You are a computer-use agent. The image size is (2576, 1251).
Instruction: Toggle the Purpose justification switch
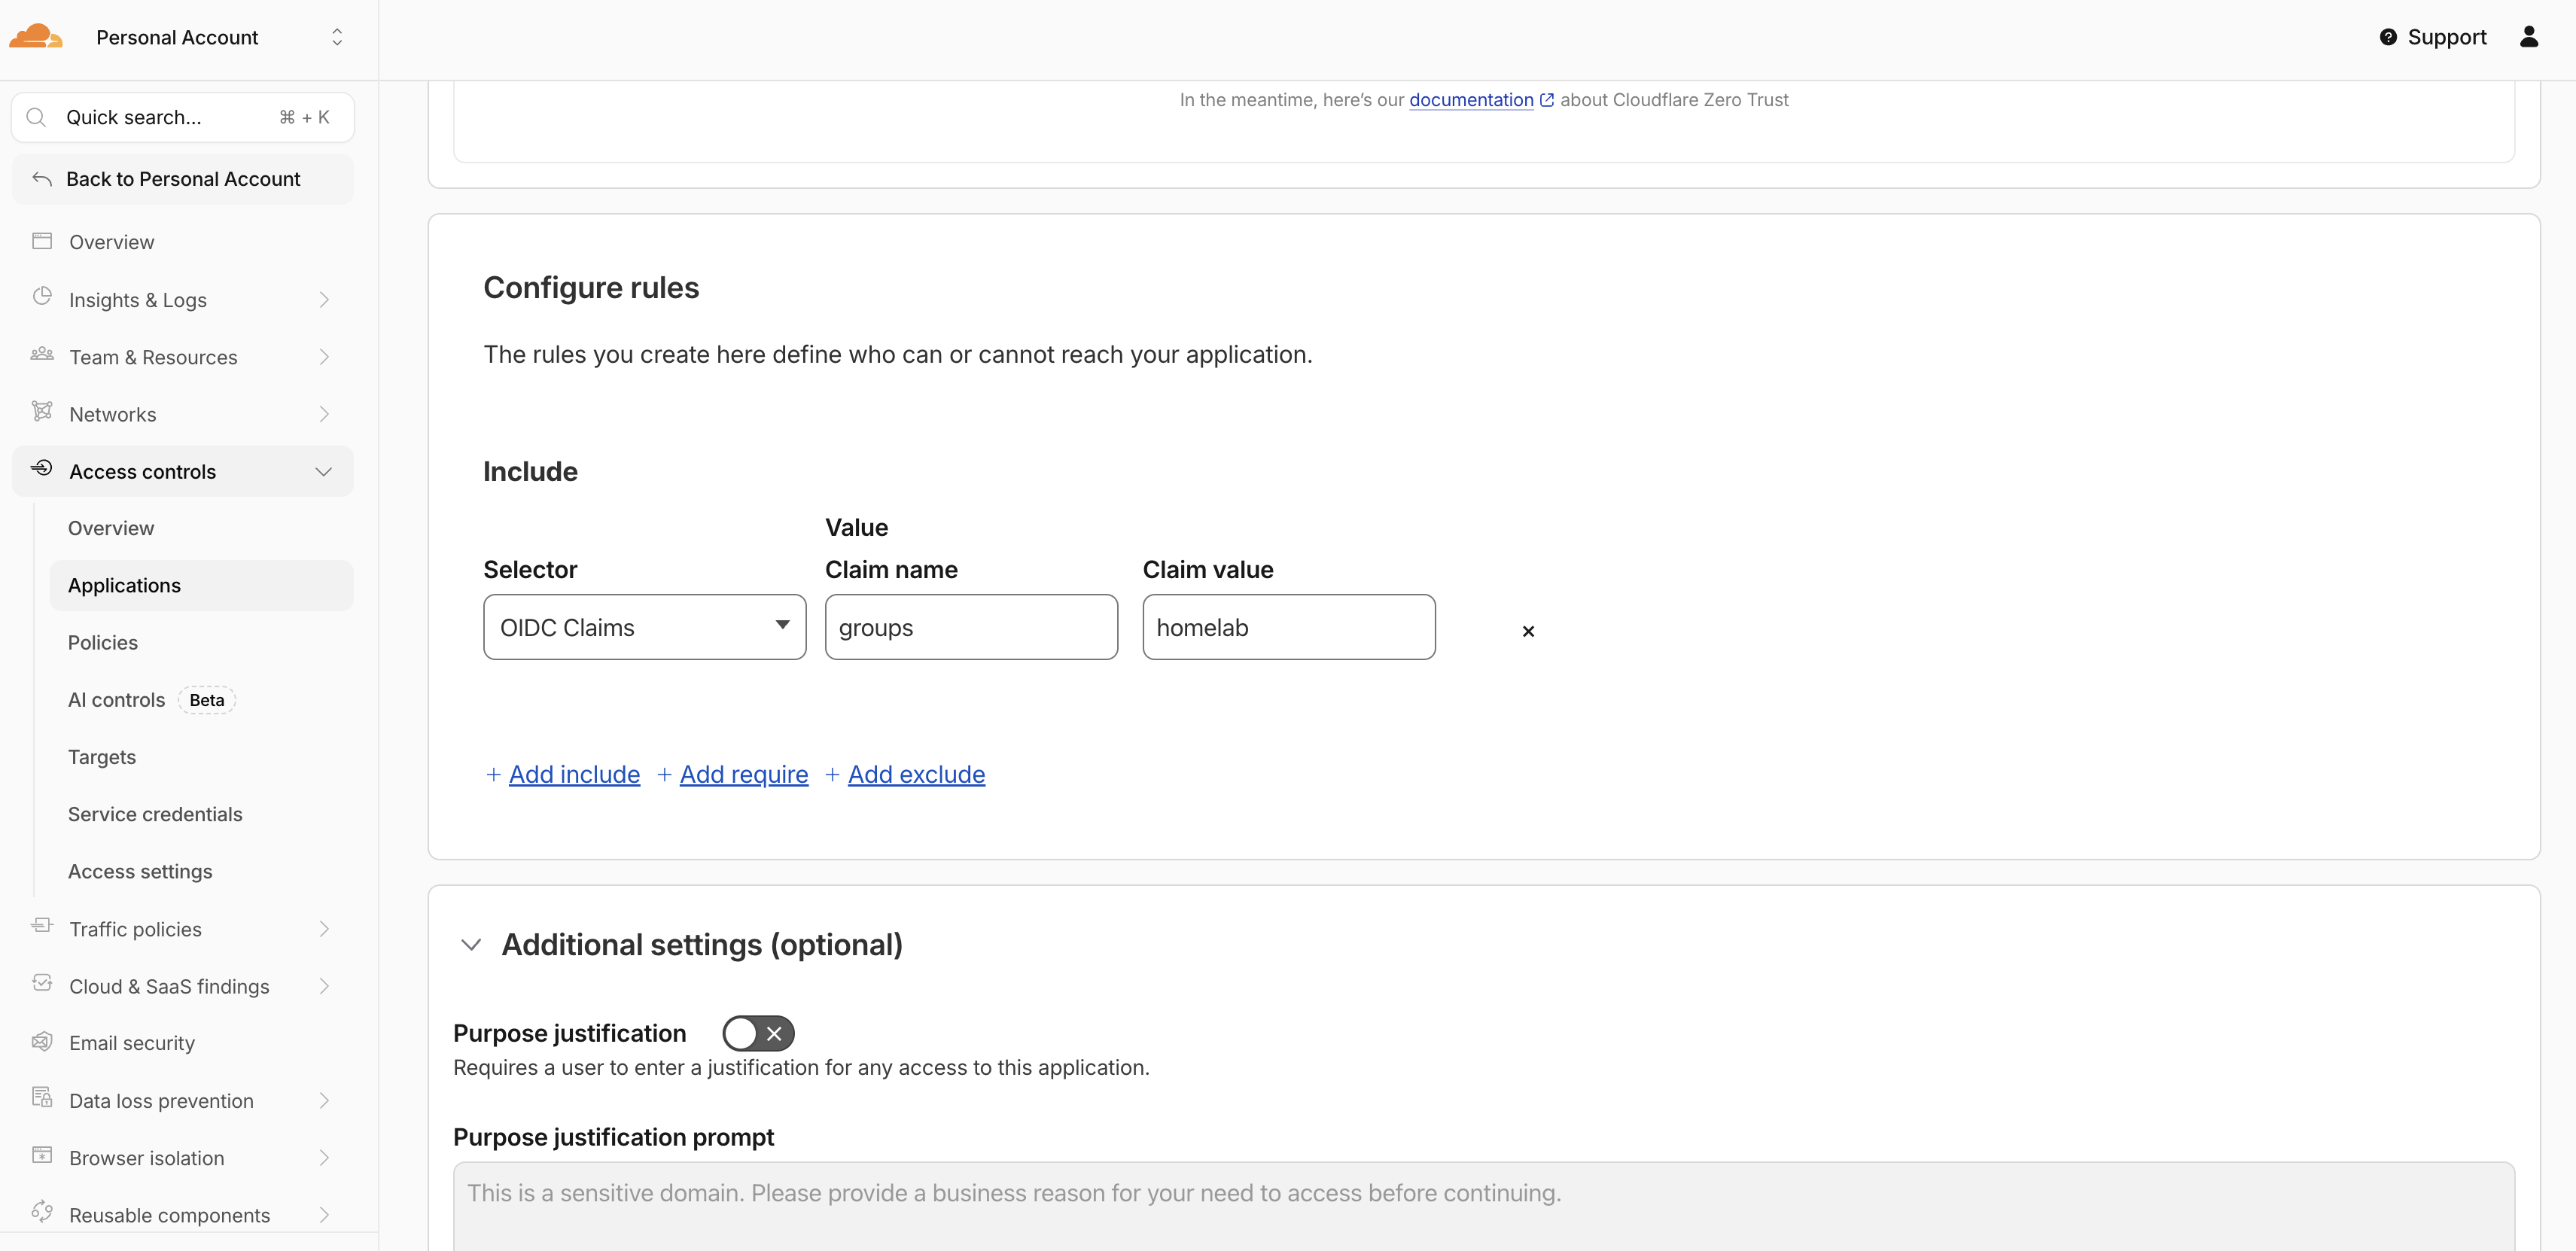point(758,1033)
